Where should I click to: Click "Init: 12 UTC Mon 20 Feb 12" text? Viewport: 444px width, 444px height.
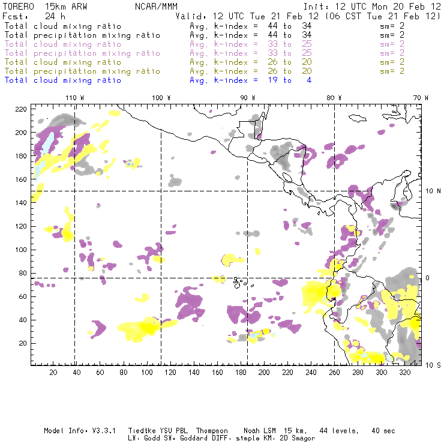(372, 7)
